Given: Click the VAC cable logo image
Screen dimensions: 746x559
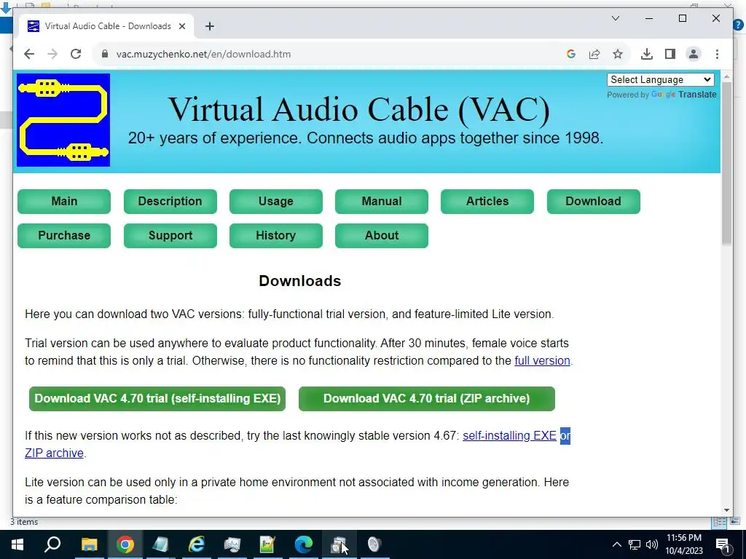Looking at the screenshot, I should [x=63, y=120].
